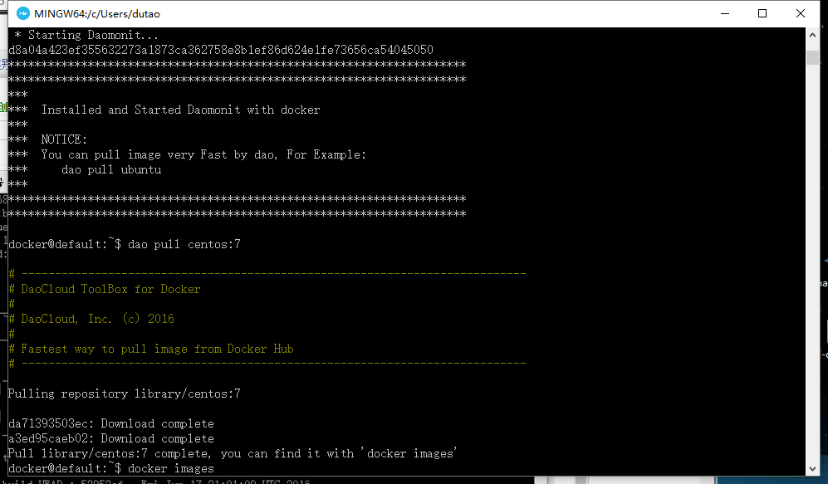Click the 'DaoCloud, Inc. (c) 2016' line

[x=97, y=319]
